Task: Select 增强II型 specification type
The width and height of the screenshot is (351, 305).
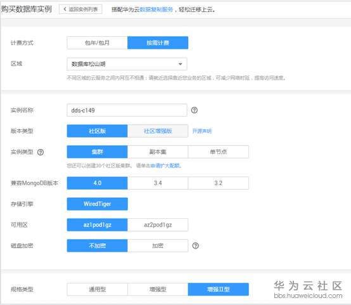Action: [x=218, y=289]
